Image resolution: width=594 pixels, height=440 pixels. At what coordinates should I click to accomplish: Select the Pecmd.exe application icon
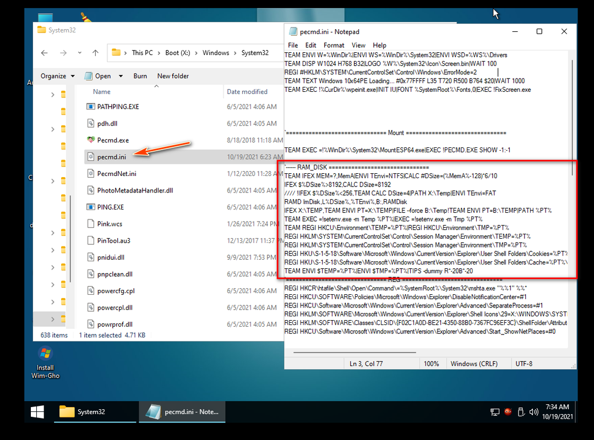[x=90, y=140]
